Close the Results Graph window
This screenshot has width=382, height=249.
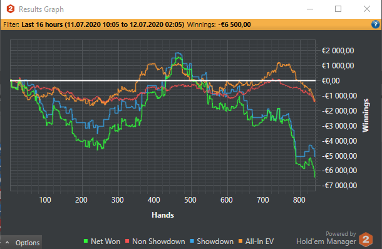point(367,9)
